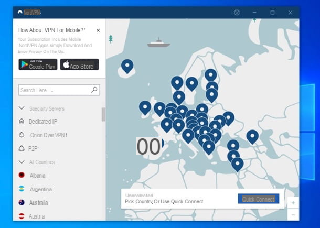Select P2P servers
320x228 pixels.
pyautogui.click(x=33, y=148)
